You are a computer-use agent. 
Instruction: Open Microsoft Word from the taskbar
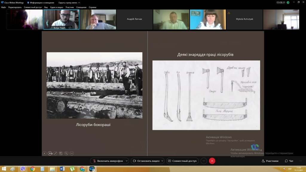point(62,169)
